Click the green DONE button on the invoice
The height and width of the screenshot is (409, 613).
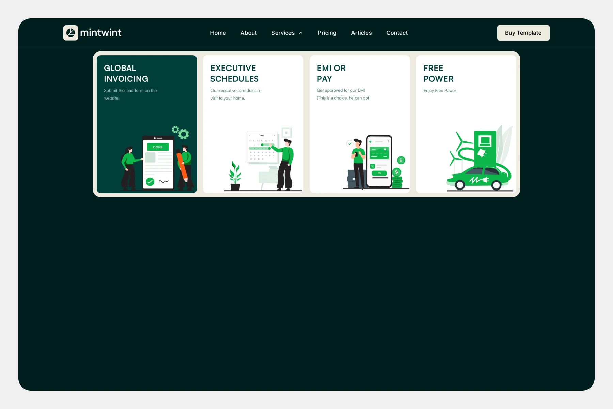[x=158, y=147]
